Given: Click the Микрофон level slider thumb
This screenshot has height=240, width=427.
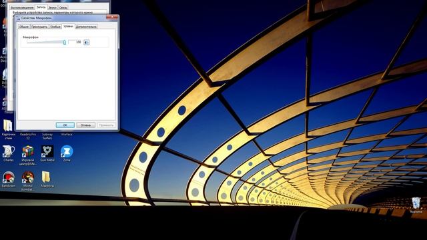Looking at the screenshot, I should [65, 42].
